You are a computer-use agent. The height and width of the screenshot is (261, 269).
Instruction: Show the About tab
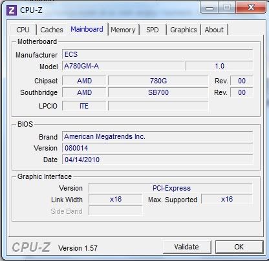214,30
